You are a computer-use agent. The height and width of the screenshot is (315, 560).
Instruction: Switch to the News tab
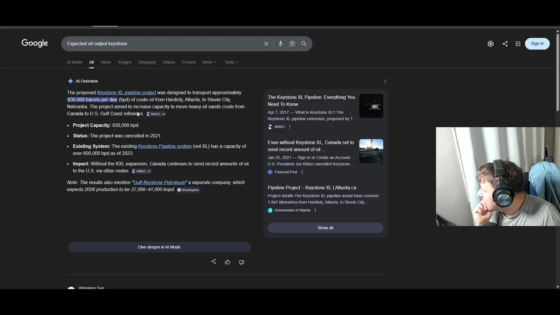(x=106, y=62)
